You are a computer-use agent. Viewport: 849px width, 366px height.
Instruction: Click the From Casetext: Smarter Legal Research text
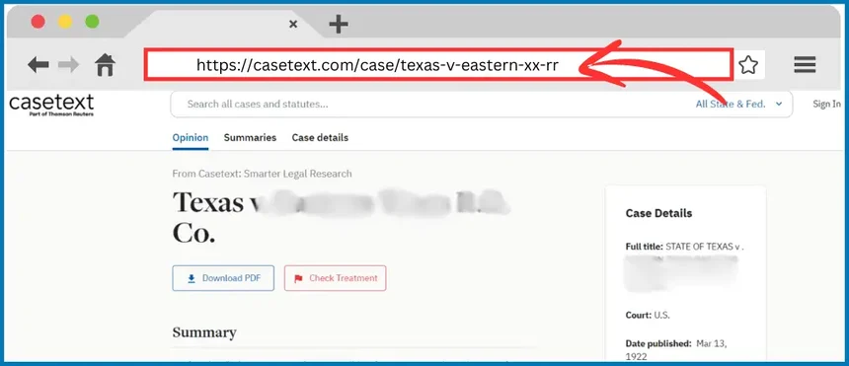click(x=262, y=174)
